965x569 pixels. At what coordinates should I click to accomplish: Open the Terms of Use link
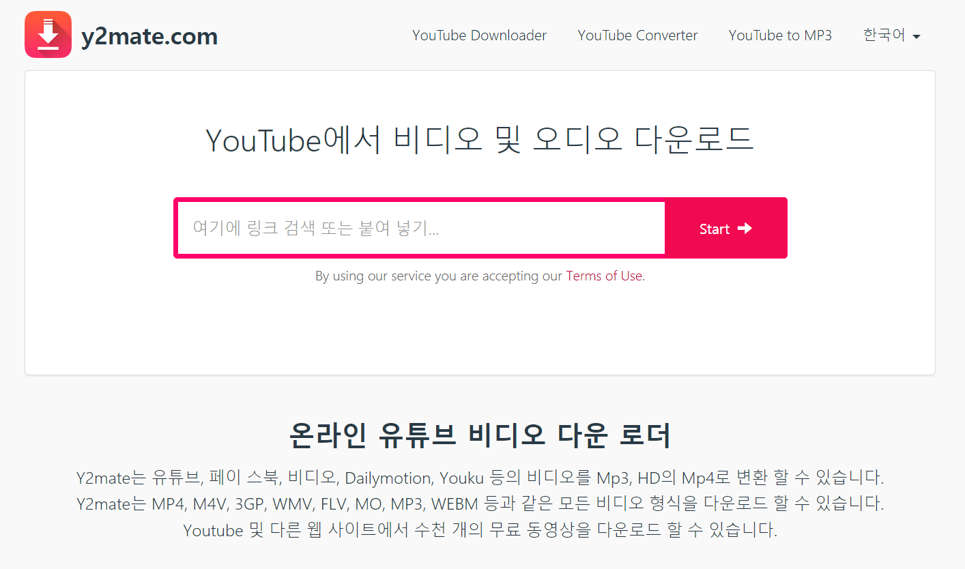pyautogui.click(x=603, y=276)
